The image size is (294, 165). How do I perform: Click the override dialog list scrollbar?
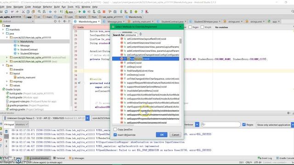181,41
